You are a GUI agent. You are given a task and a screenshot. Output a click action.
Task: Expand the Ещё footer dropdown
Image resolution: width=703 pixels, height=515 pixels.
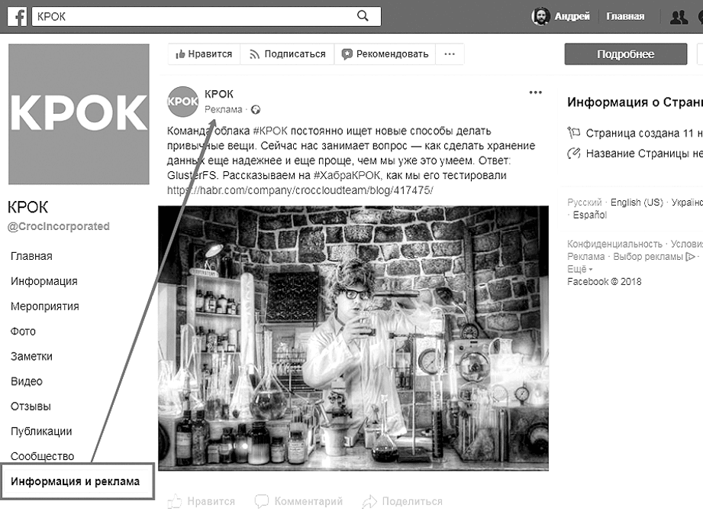(579, 269)
